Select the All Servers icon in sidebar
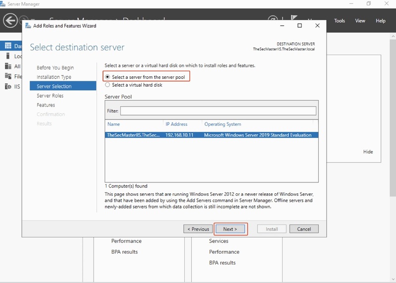396x283 pixels. [8, 66]
